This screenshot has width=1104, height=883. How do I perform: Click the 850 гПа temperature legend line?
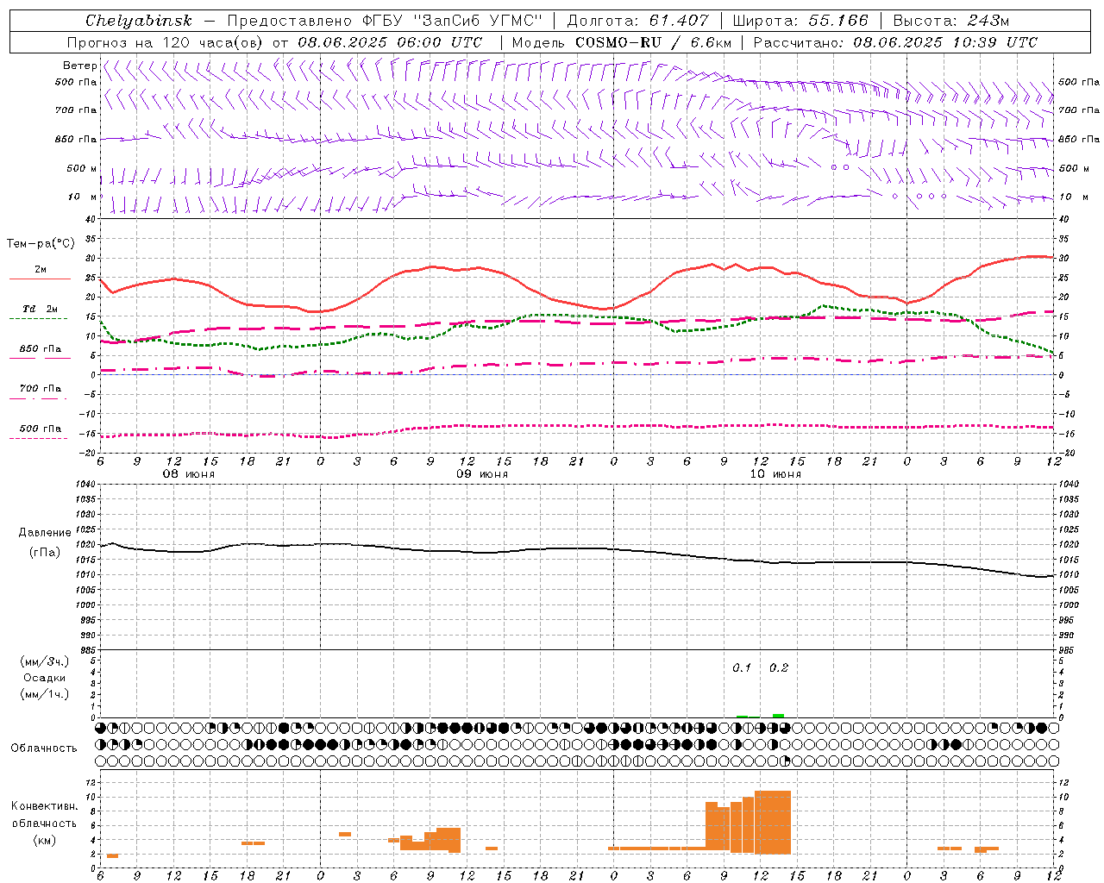point(40,358)
